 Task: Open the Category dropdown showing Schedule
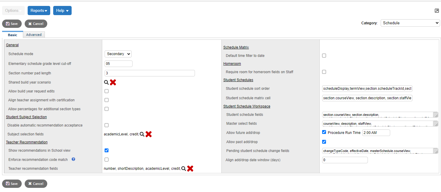coord(409,23)
